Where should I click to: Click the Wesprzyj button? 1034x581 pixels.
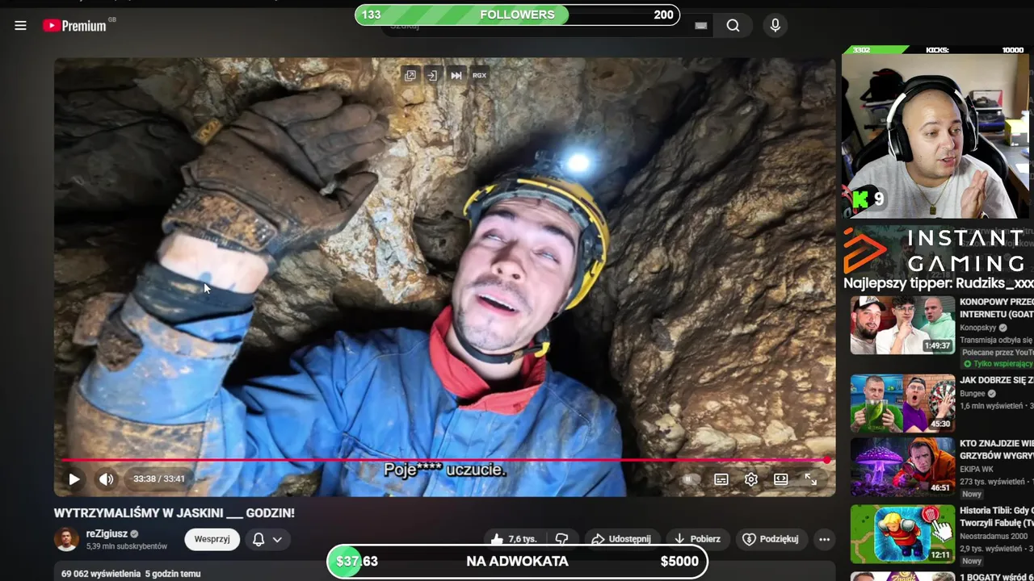point(212,539)
